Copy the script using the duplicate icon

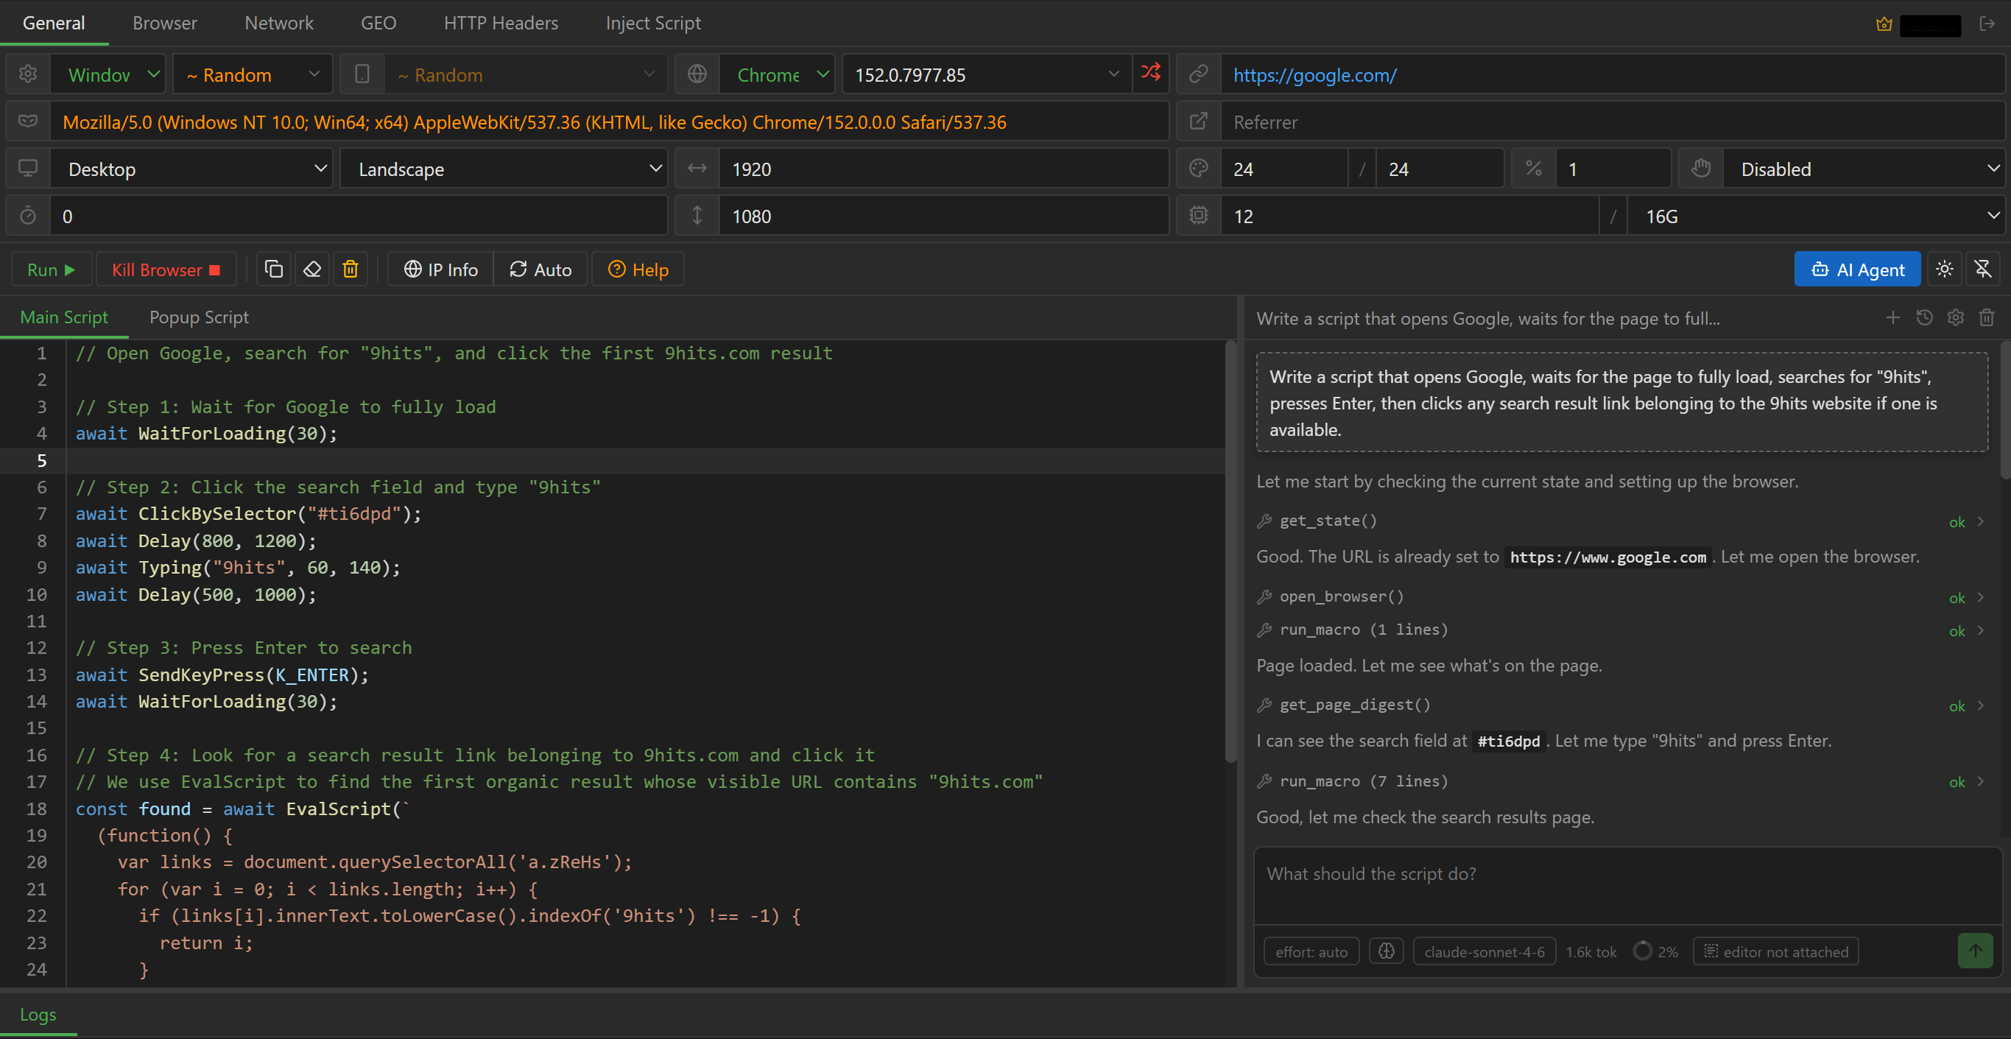[x=273, y=270]
